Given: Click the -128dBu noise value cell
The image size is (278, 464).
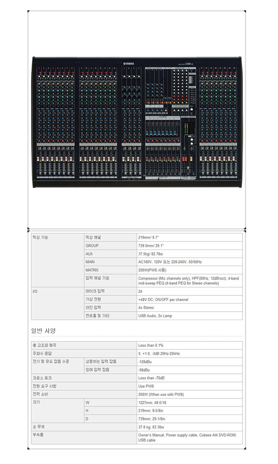Looking at the screenshot, I should 189,361.
